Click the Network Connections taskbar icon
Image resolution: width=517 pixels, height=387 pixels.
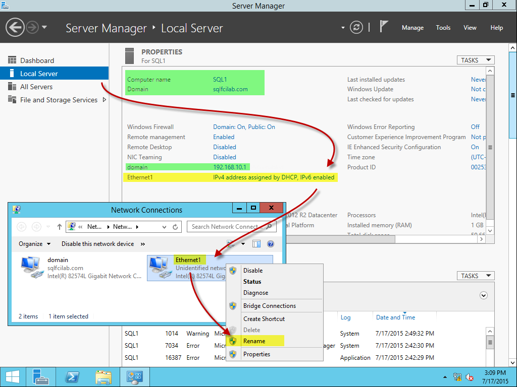[x=134, y=377]
